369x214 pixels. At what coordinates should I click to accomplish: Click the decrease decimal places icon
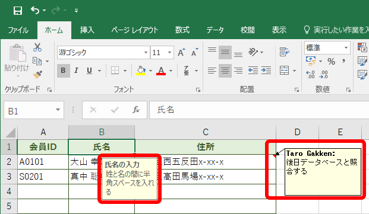324,75
